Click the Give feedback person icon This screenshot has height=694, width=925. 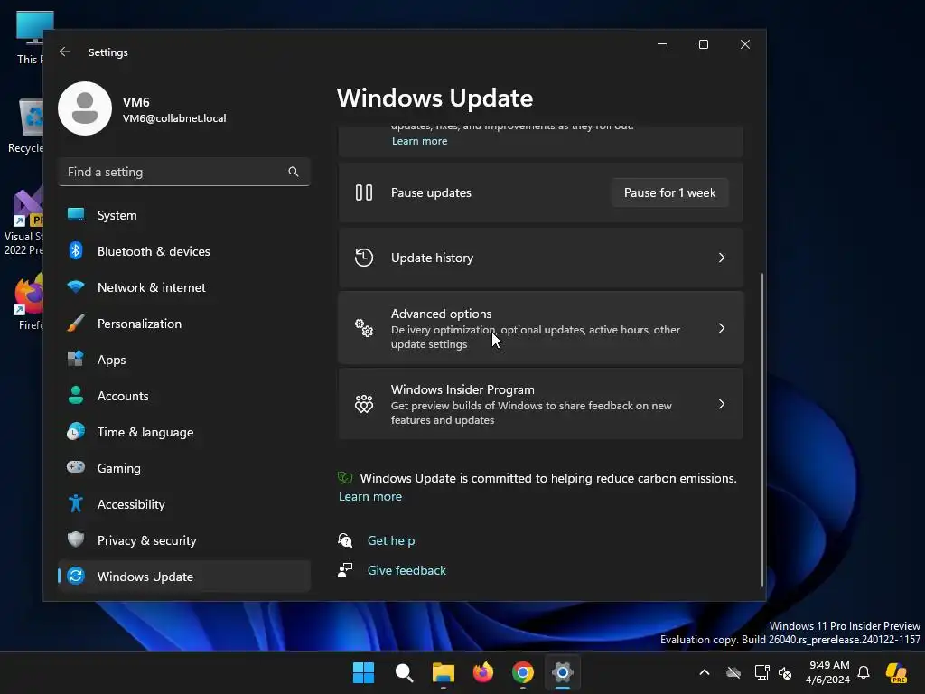[345, 570]
